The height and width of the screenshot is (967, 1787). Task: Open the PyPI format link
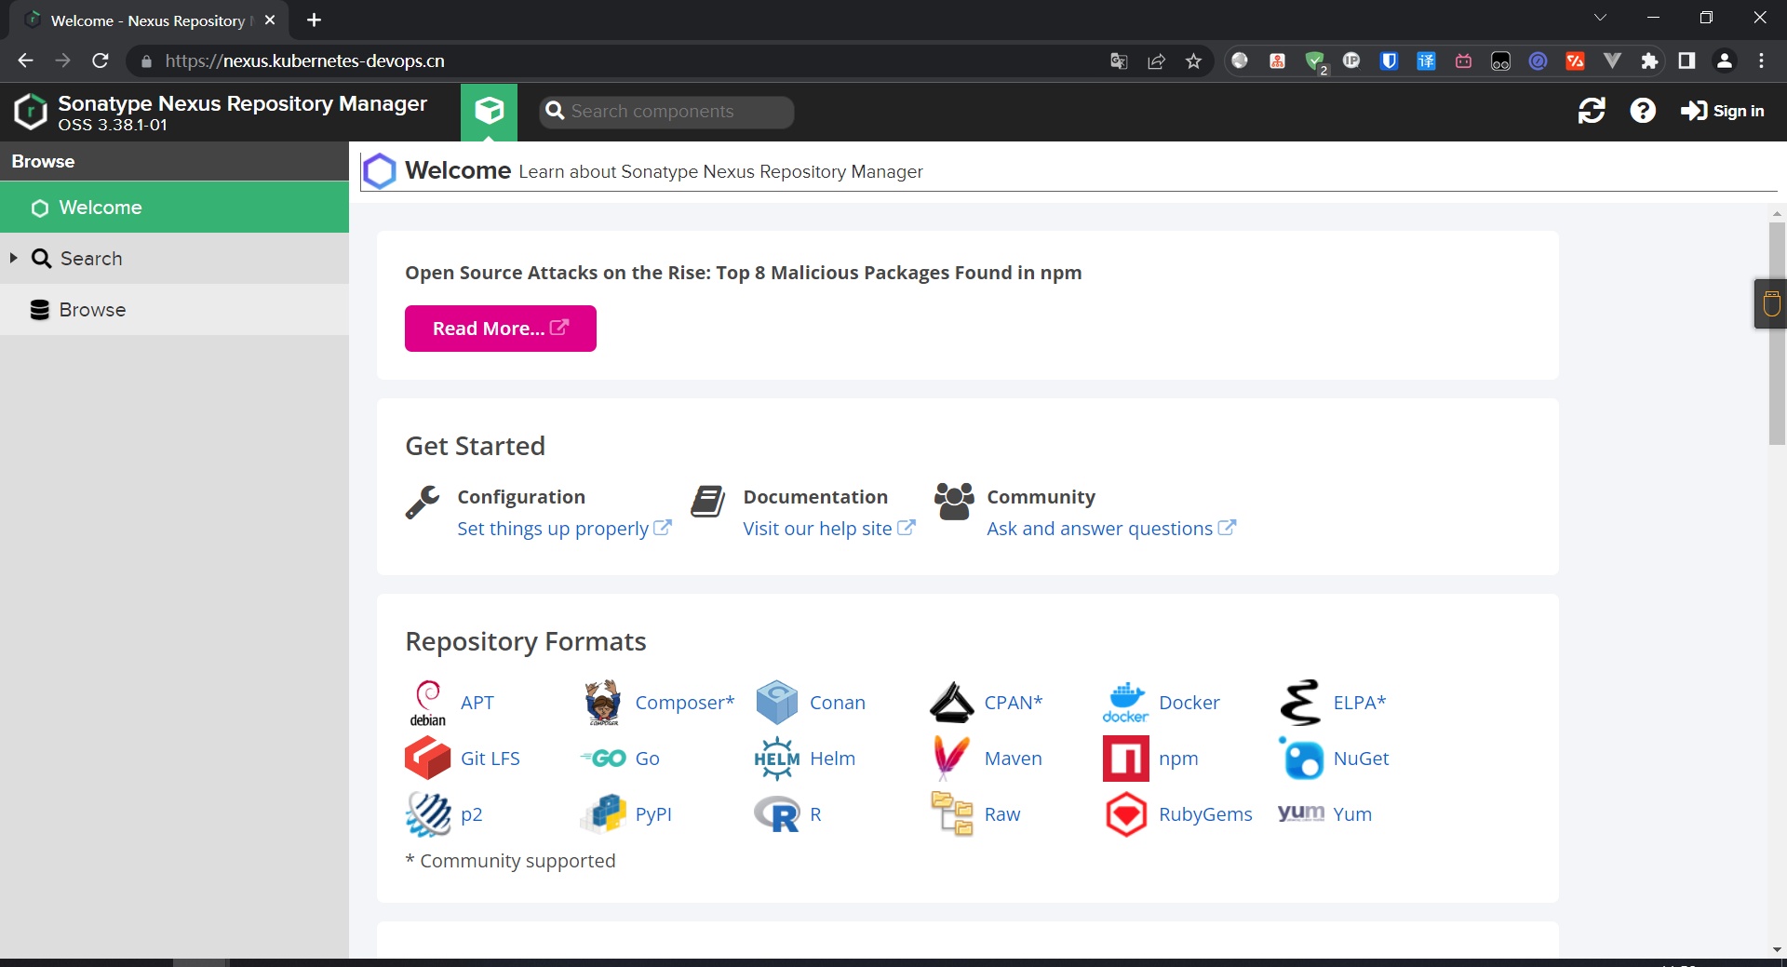coord(653,814)
